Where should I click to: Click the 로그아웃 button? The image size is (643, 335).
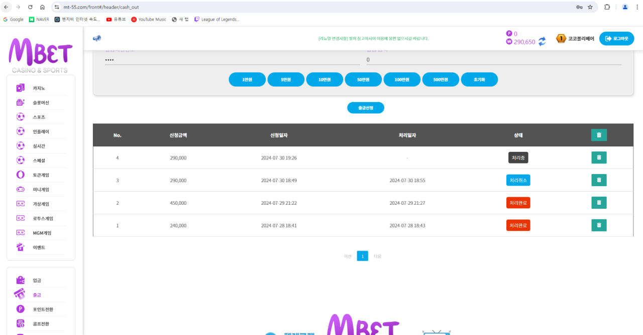(616, 39)
